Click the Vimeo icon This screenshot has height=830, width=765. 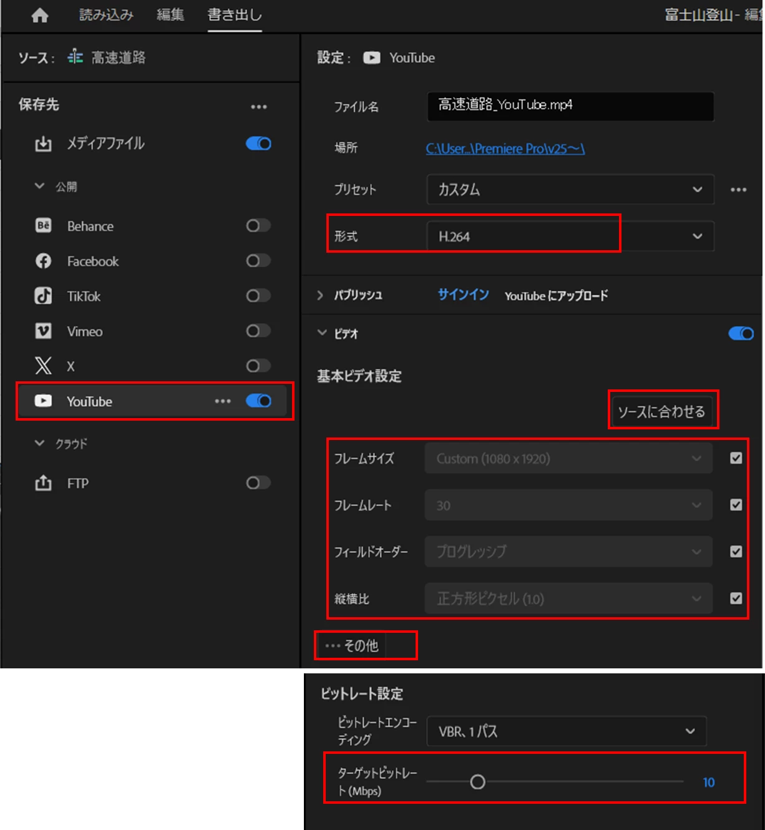[43, 331]
